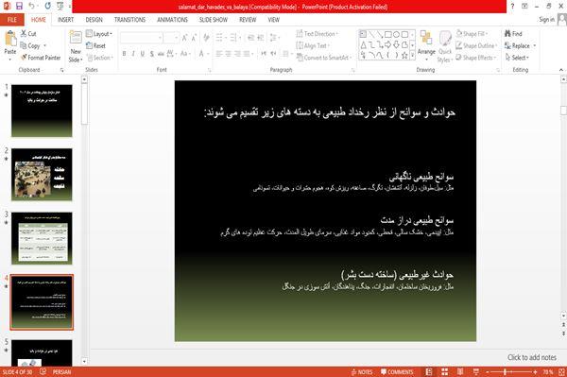Pick the oval shape in the gallery
This screenshot has width=567, height=377.
(x=396, y=34)
